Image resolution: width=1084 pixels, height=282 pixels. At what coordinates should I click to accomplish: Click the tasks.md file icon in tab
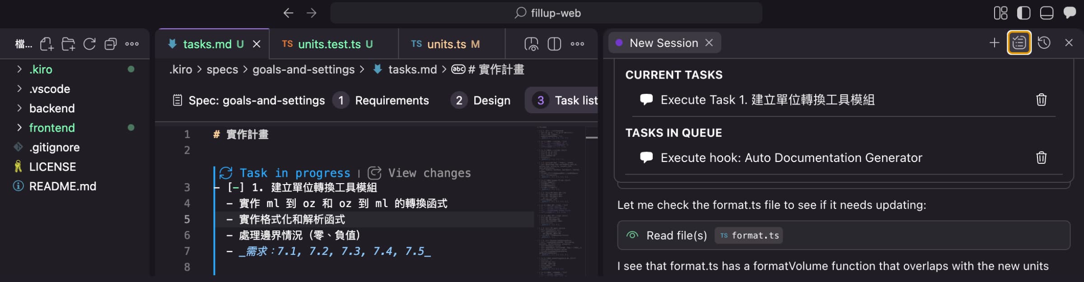(172, 44)
